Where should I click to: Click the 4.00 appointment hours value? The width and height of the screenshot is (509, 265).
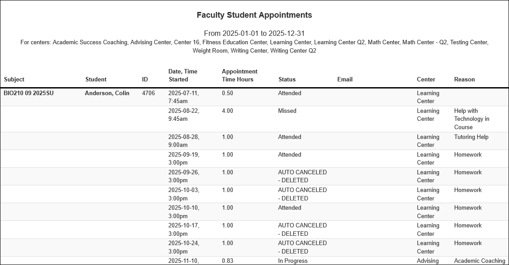(228, 111)
